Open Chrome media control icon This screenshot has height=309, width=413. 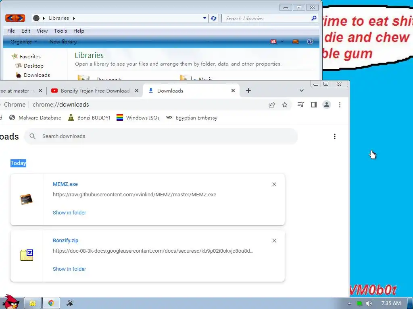click(x=300, y=105)
